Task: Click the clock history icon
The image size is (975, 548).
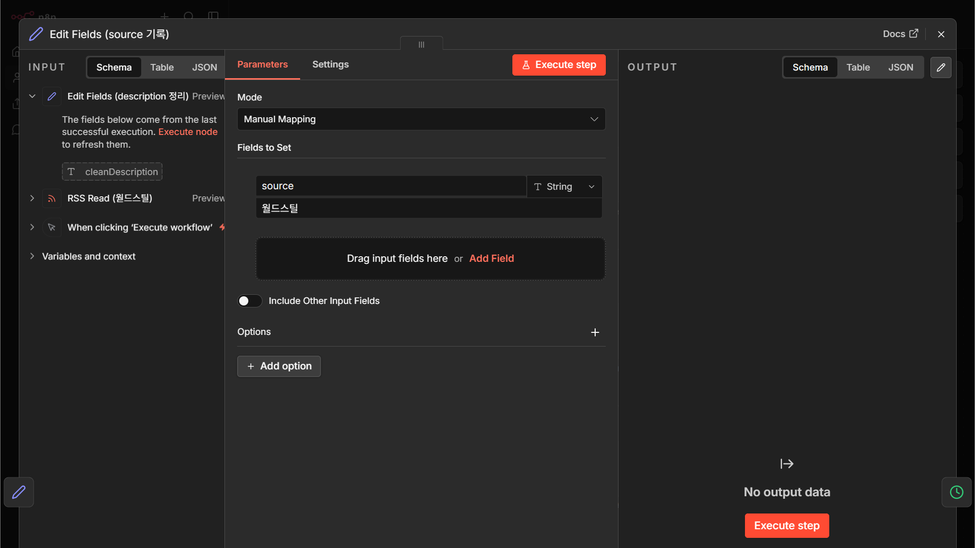Action: (x=956, y=492)
